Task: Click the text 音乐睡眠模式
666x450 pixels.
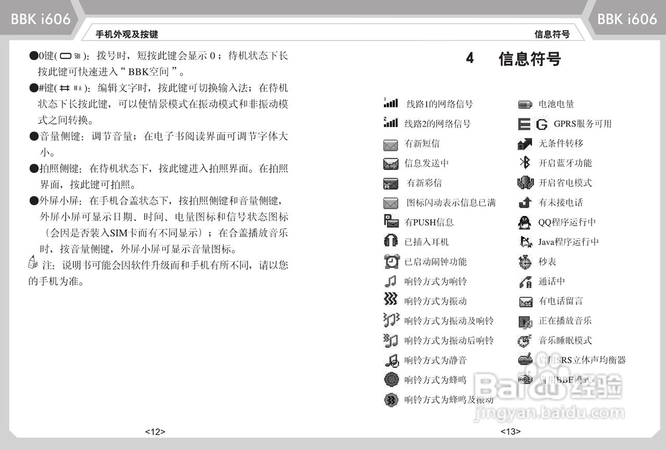Action: click(565, 341)
